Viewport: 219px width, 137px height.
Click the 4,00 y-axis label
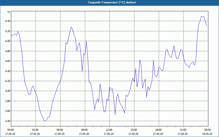(x=8, y=91)
